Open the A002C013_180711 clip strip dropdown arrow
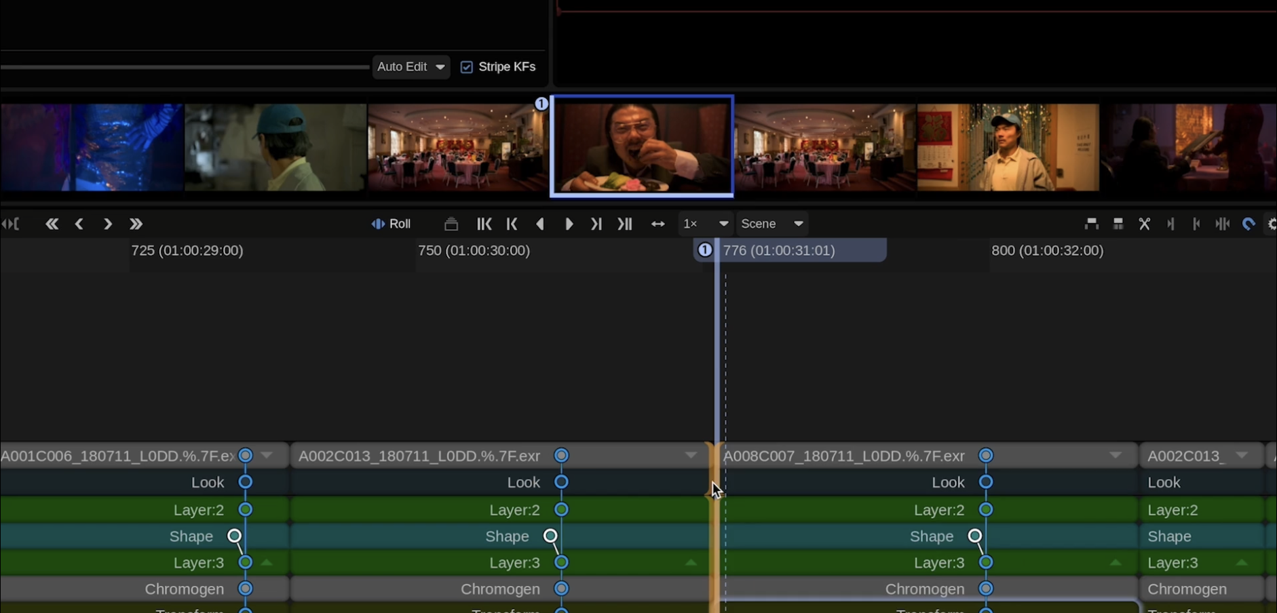 691,456
